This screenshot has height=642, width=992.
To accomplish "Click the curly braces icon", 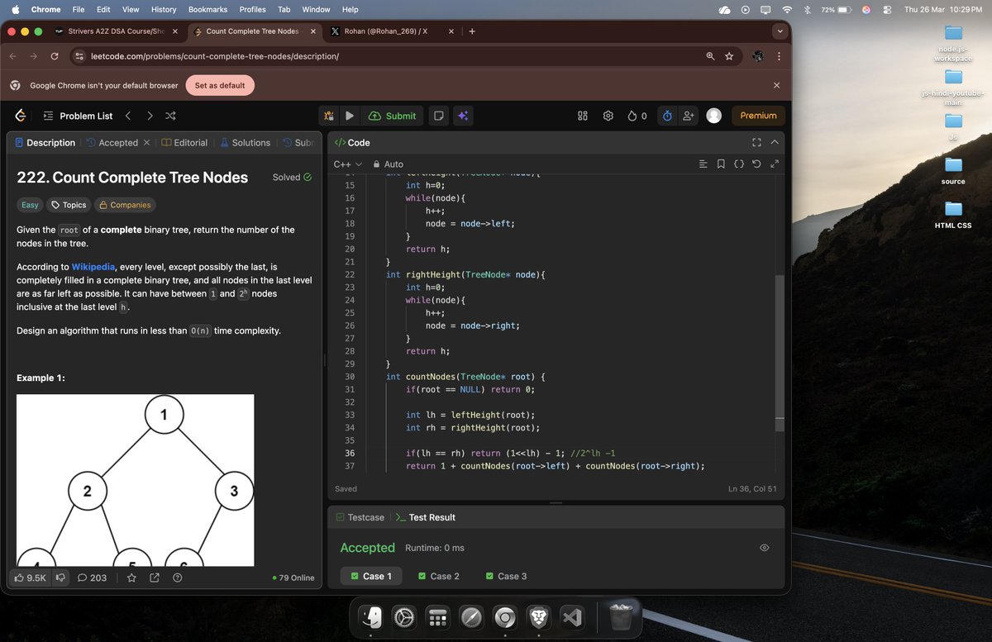I will click(739, 164).
